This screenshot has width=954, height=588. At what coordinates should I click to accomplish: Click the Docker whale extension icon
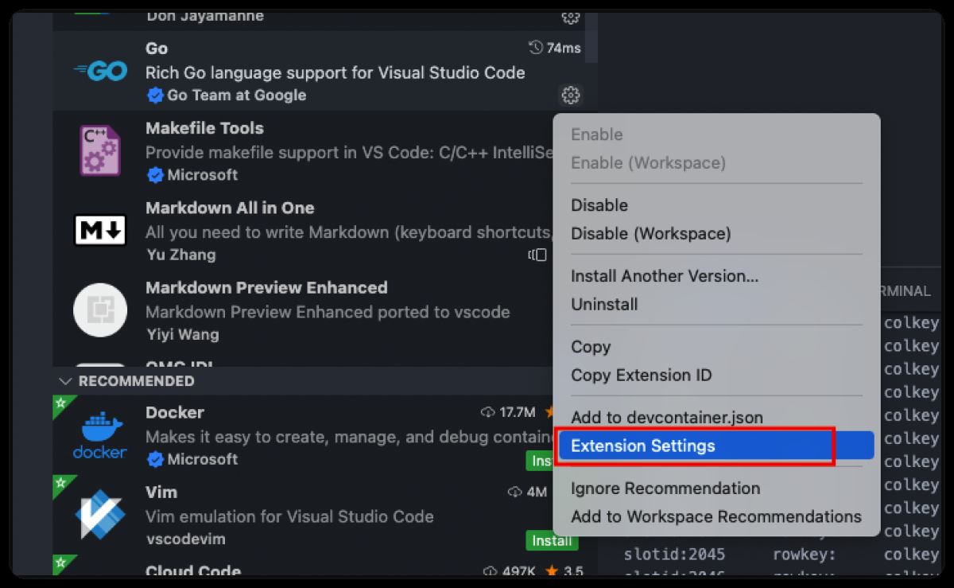click(100, 435)
